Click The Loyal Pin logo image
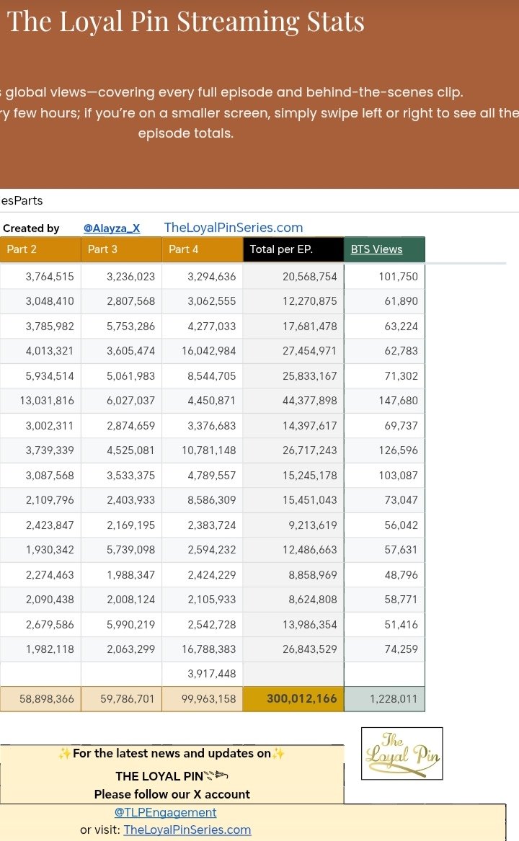 pyautogui.click(x=402, y=753)
